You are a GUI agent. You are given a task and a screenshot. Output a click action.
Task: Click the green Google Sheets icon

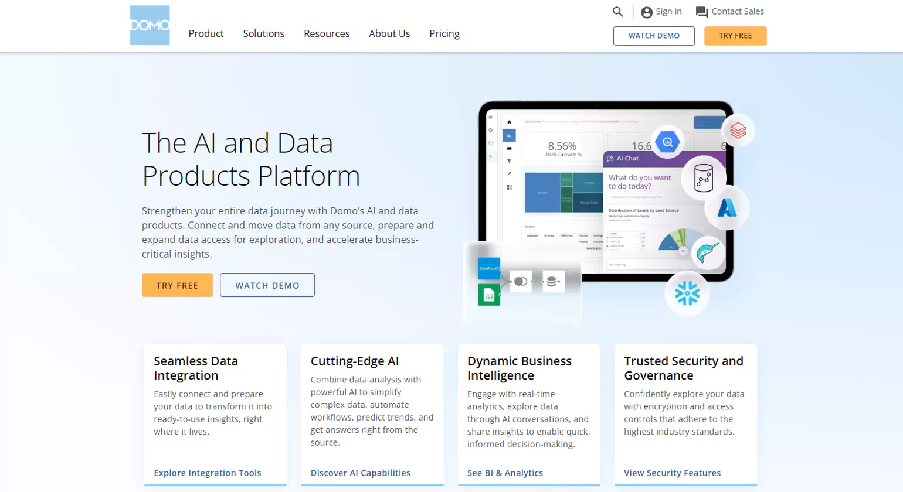(488, 296)
